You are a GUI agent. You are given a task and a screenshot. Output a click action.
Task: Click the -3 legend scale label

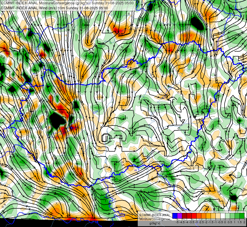197,222
